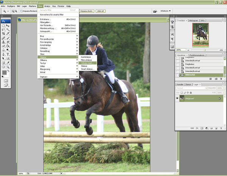Choose Oskarp mask from Skärpa submenu
This screenshot has width=227, height=176.
tap(87, 63)
